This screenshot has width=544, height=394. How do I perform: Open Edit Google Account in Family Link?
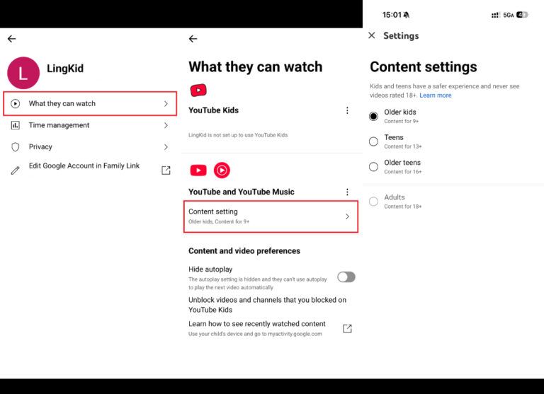coord(90,170)
